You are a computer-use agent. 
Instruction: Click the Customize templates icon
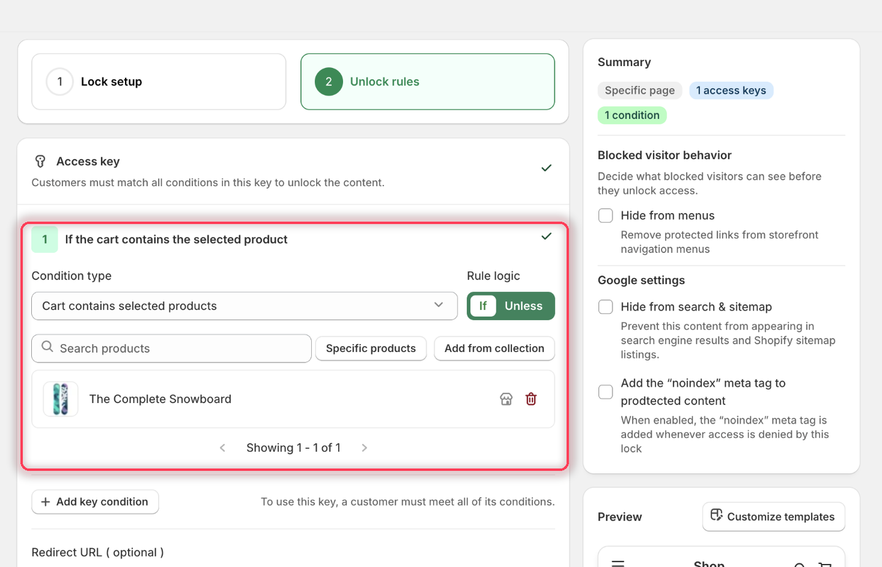(717, 515)
